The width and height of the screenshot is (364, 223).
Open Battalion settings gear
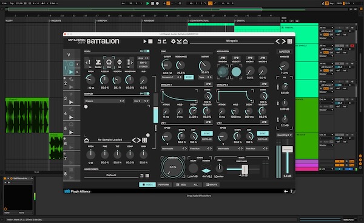click(173, 41)
